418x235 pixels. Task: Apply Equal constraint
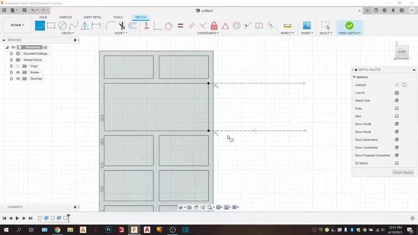pos(180,26)
